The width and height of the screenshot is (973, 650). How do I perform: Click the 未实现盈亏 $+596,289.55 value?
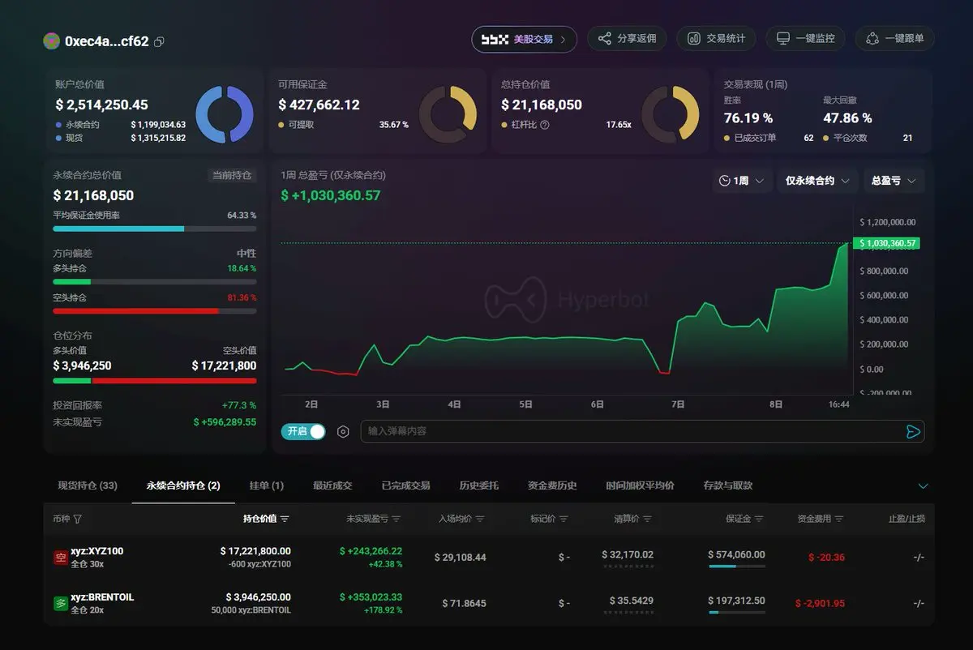pos(225,422)
